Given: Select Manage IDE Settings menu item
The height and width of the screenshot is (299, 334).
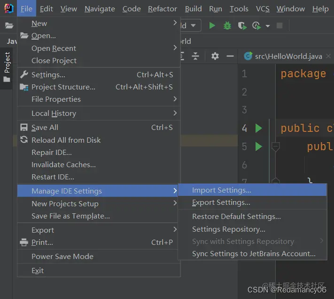Looking at the screenshot, I should point(98,191).
